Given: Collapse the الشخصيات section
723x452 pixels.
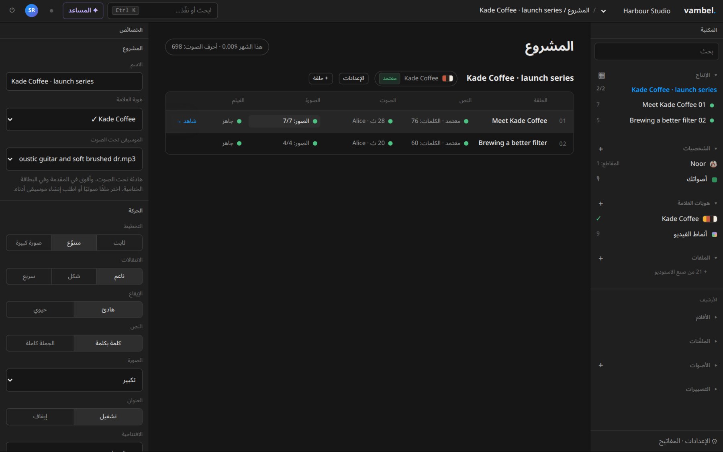Looking at the screenshot, I should coord(700,149).
